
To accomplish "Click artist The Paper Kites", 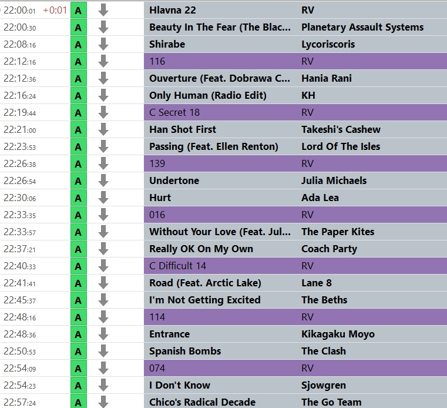I will coord(338,232).
